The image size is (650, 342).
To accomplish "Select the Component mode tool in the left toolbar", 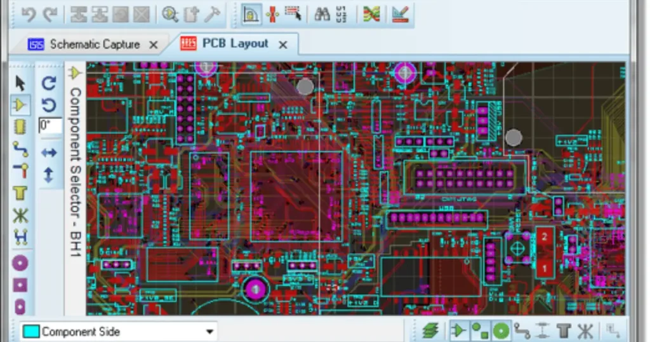I will tap(20, 105).
